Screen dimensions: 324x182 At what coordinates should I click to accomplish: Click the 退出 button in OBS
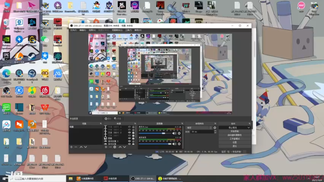pos(235,146)
